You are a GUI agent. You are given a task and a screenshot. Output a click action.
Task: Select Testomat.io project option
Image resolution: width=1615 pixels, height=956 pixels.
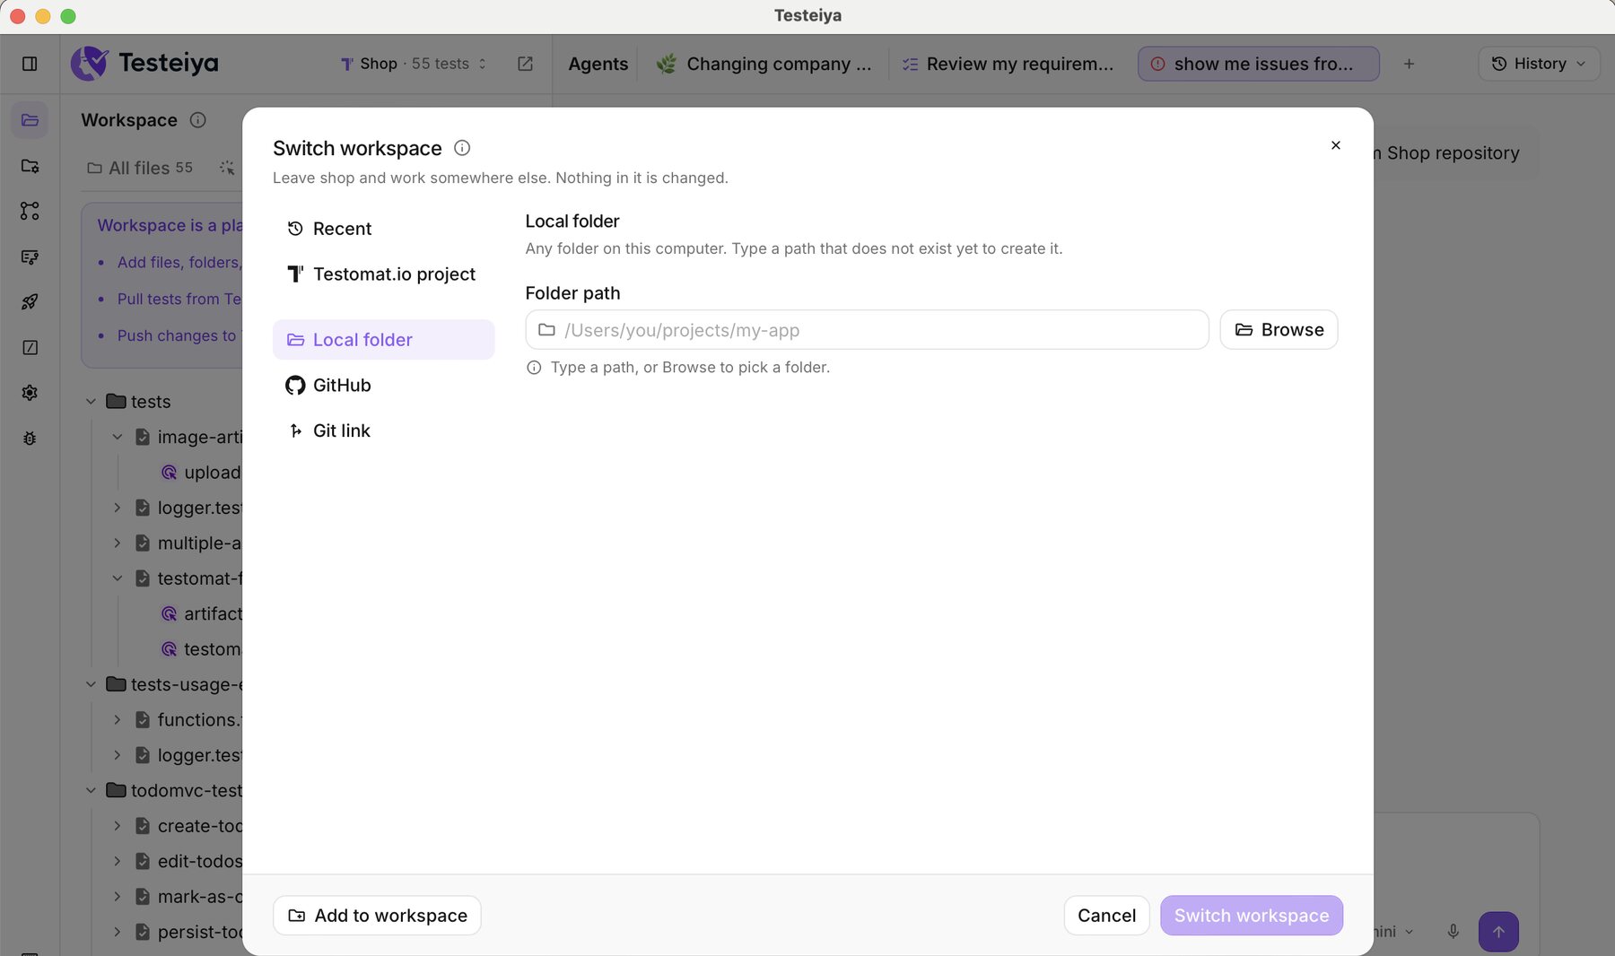tap(383, 274)
